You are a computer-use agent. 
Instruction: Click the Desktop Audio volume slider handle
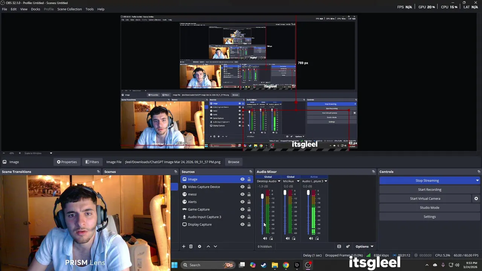(x=262, y=196)
